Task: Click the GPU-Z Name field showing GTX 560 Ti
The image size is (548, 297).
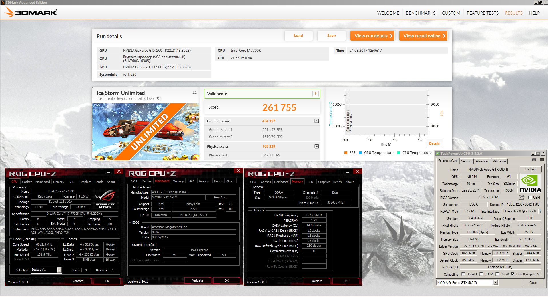Action: 488,169
